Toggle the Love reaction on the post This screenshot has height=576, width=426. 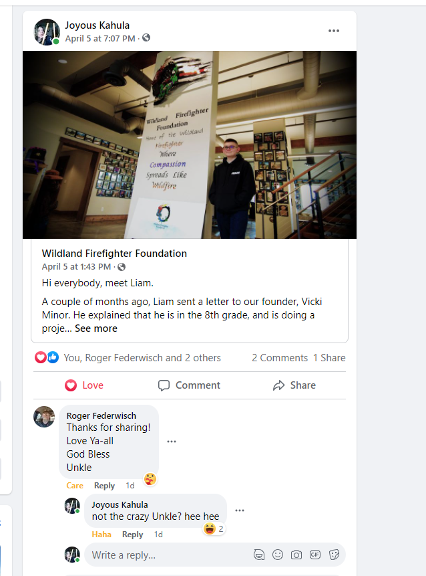click(84, 385)
